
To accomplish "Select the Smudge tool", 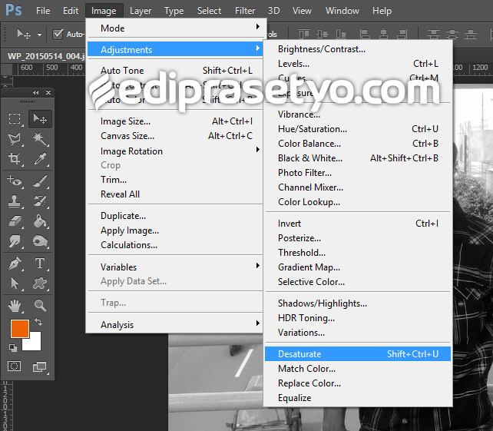I will click(x=15, y=241).
